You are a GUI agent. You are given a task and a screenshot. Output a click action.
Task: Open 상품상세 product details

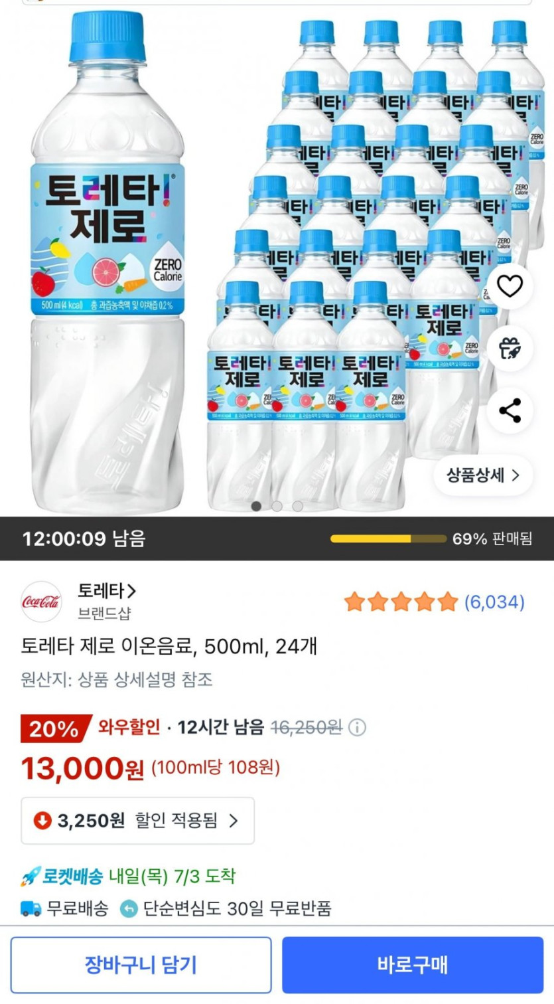483,475
